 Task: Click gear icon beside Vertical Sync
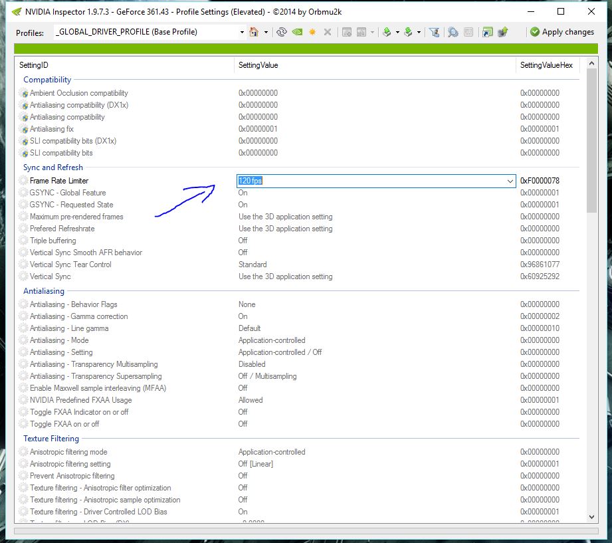coord(24,276)
